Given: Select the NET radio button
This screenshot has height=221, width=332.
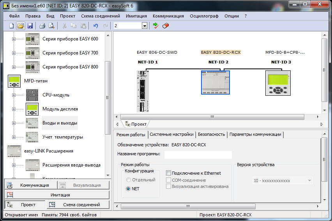Looking at the screenshot, I should 128,189.
